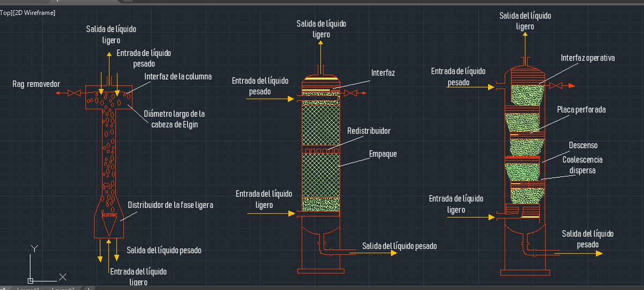Select the 'Interfaz' label of packed column
This screenshot has width=644, height=290.
click(383, 72)
